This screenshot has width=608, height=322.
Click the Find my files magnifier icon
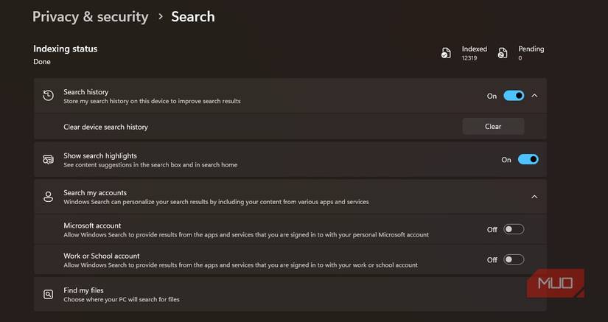point(48,295)
